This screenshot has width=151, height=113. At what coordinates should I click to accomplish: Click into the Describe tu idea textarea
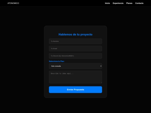tap(75, 77)
